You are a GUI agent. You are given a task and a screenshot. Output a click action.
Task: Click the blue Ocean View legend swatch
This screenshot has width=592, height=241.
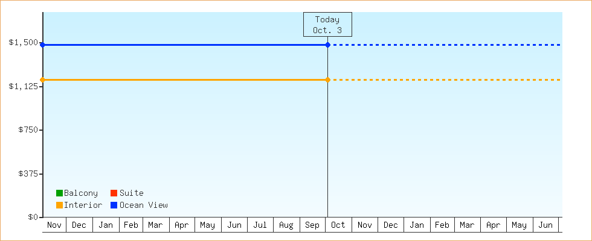(114, 205)
